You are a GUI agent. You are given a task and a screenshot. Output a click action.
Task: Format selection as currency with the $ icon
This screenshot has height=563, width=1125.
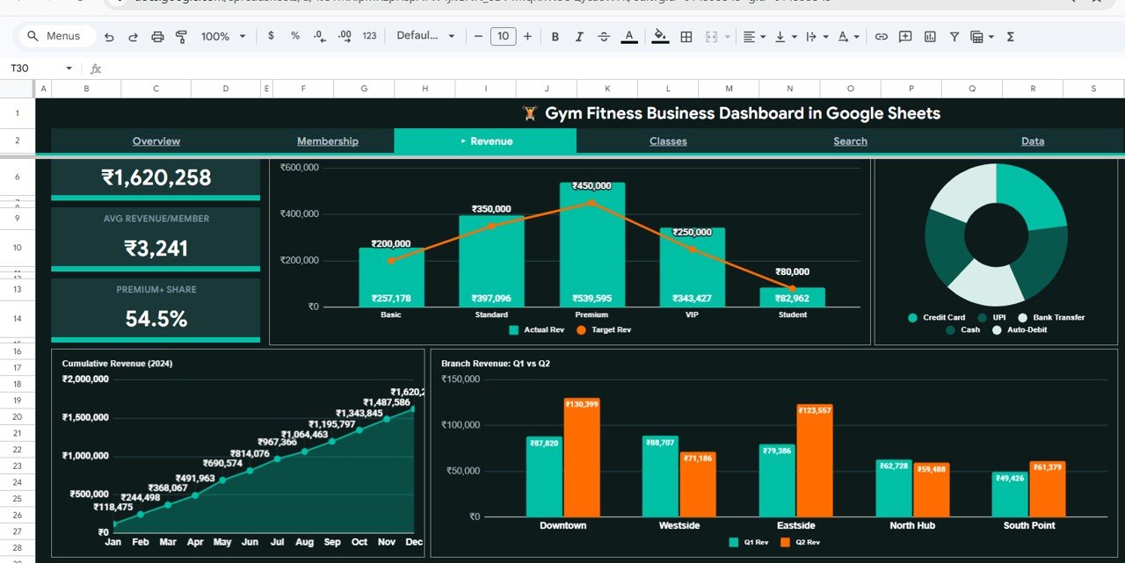point(270,36)
